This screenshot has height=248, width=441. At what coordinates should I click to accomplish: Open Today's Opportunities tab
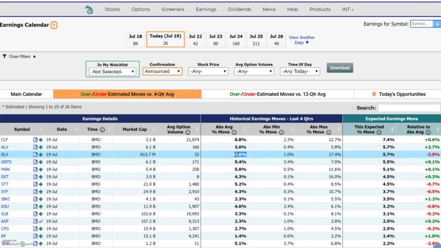click(x=399, y=94)
